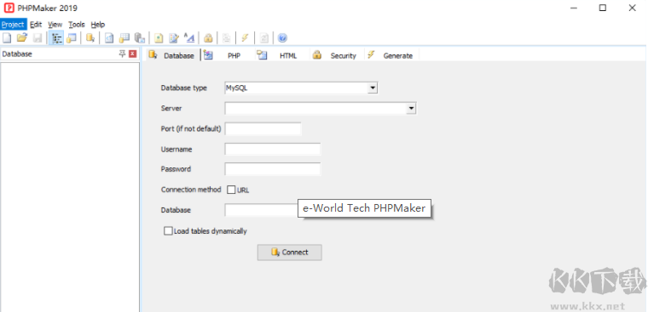This screenshot has height=312, width=648.
Task: Open the Project menu
Action: 14,25
